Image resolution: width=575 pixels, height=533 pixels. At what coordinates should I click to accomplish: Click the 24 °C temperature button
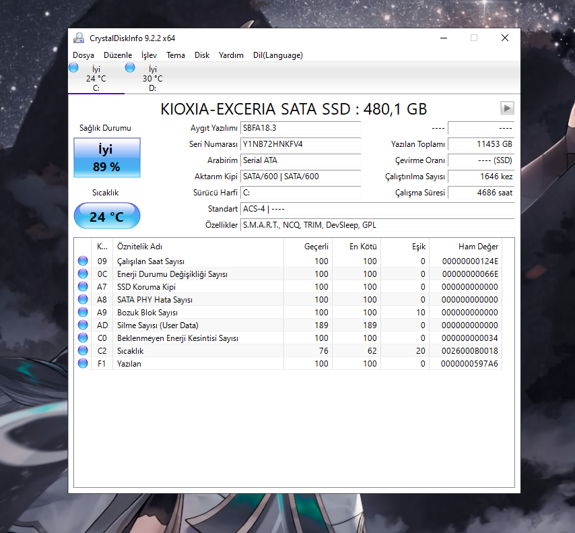[x=106, y=216]
